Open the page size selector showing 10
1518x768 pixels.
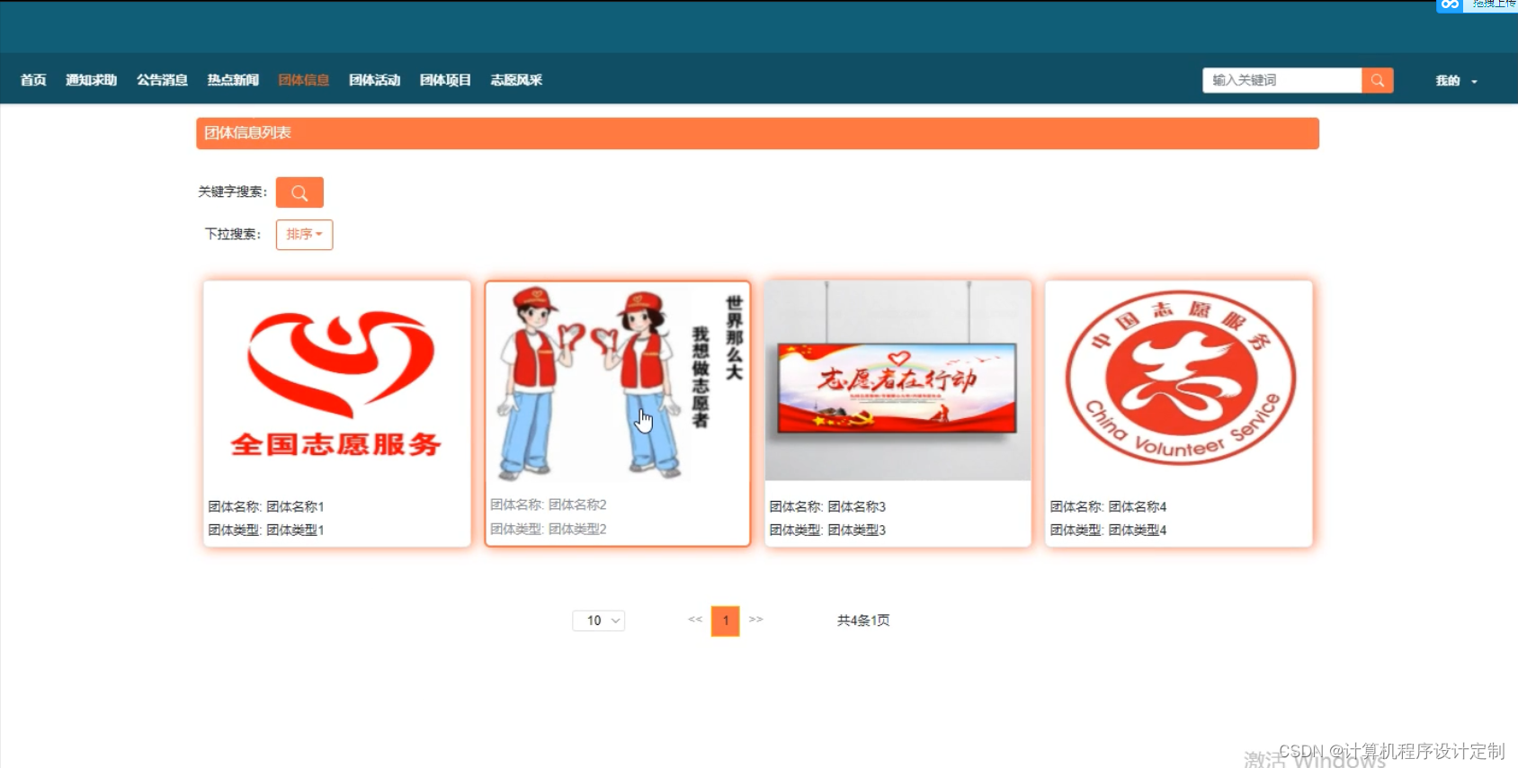[x=599, y=621]
